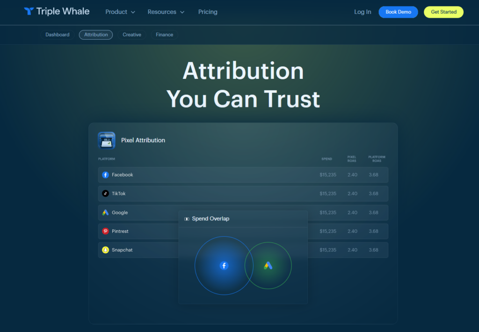Click the Snapchat icon in platform list

(x=106, y=250)
